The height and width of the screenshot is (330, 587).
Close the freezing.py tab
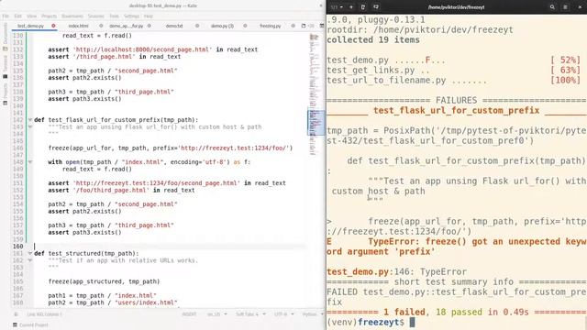pyautogui.click(x=293, y=26)
